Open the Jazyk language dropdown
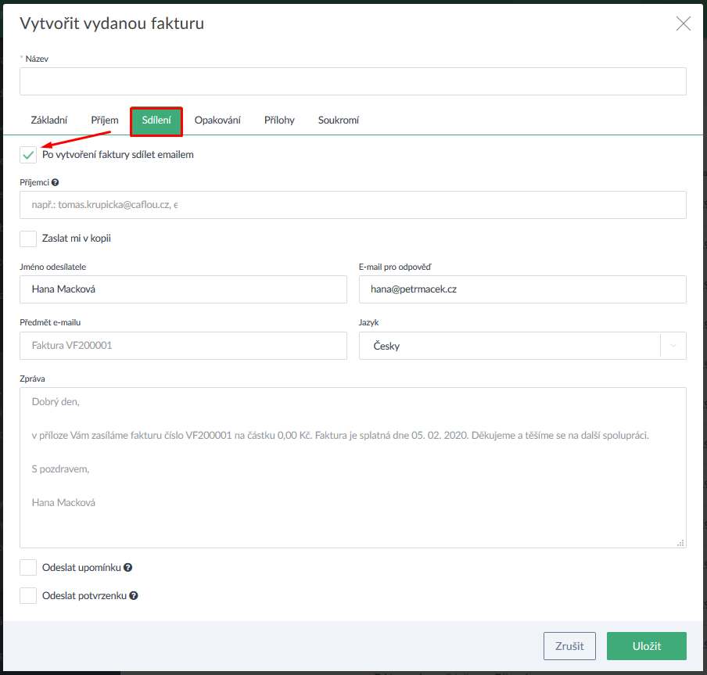This screenshot has width=707, height=675. 508,346
